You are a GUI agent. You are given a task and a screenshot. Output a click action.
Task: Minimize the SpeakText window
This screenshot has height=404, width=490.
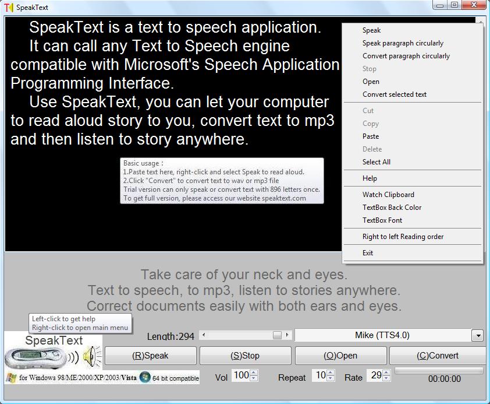[x=440, y=5]
